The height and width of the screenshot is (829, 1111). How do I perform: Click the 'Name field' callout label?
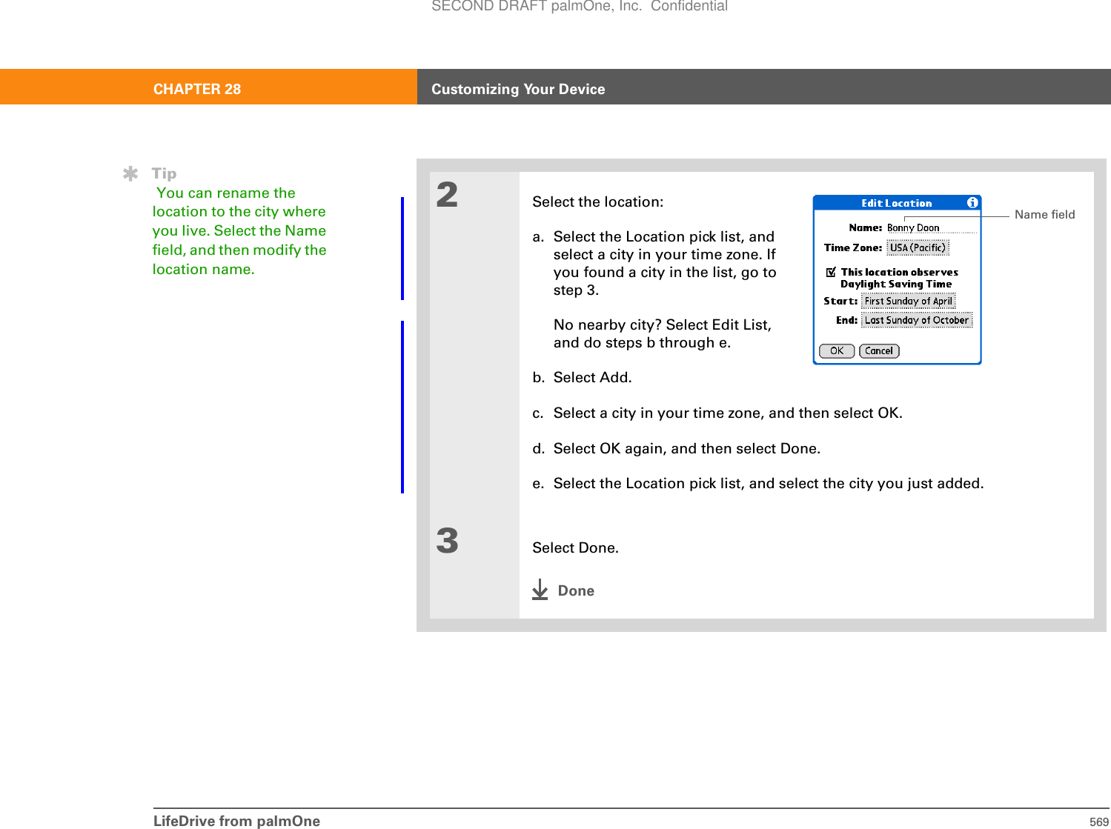point(1044,215)
